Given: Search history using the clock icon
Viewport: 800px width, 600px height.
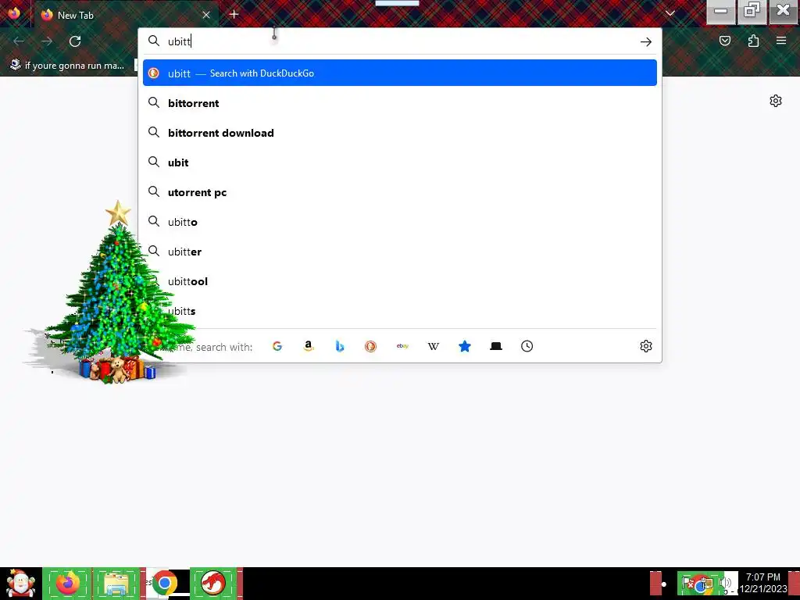Looking at the screenshot, I should pos(527,346).
